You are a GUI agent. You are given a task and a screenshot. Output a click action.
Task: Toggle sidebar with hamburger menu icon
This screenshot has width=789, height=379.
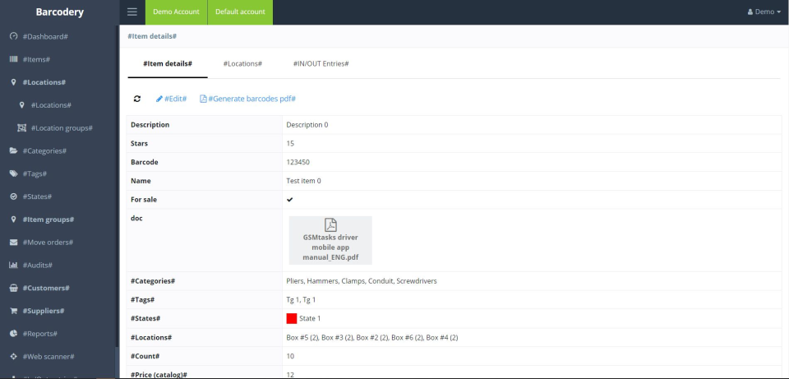tap(132, 12)
